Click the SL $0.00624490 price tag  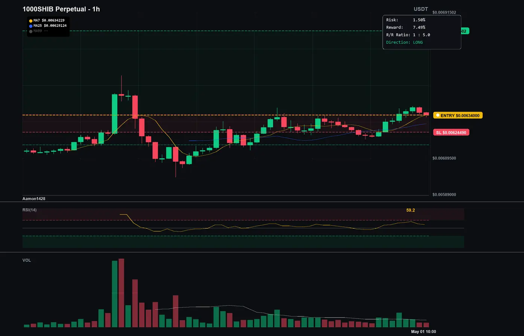coord(451,133)
